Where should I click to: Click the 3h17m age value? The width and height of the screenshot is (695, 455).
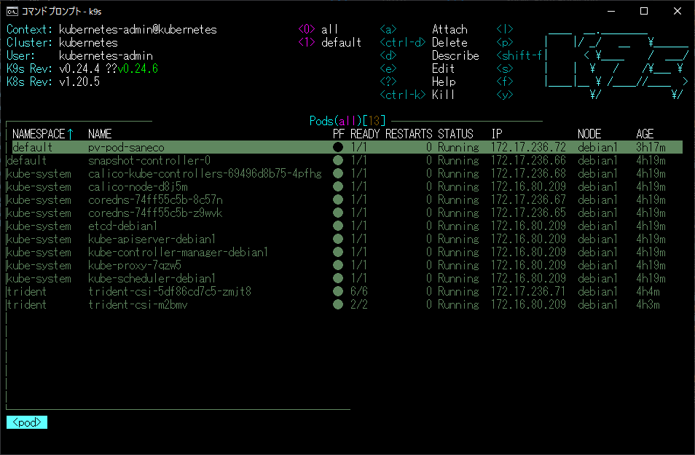651,148
